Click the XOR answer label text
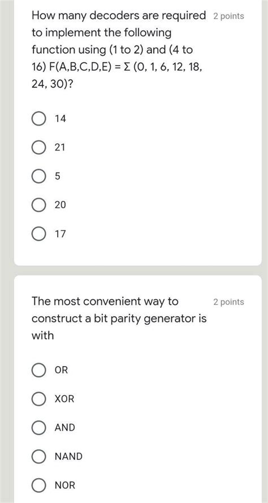This screenshot has width=268, height=503. pyautogui.click(x=64, y=399)
